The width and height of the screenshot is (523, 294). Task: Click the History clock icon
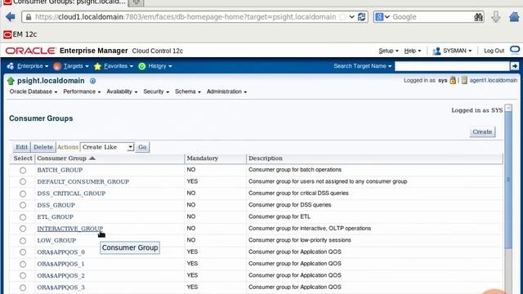(141, 66)
